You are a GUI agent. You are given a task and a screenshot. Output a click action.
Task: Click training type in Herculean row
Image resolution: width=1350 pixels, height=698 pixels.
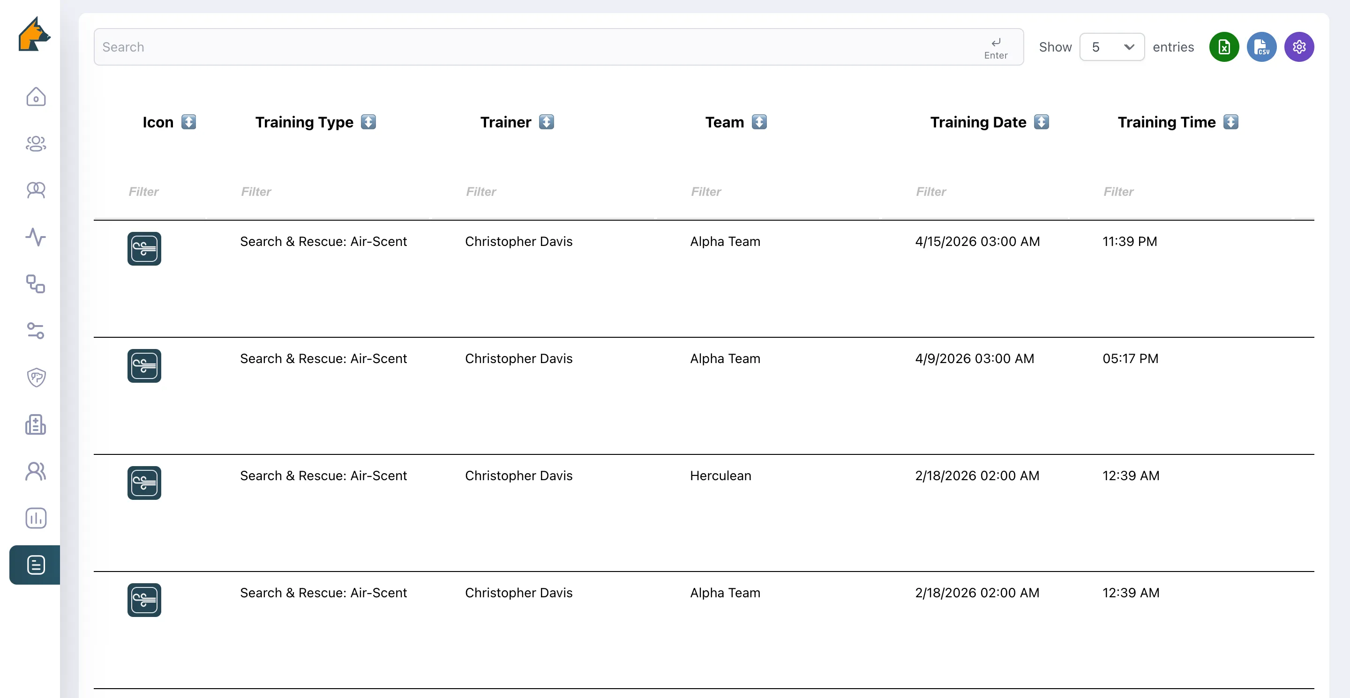pos(323,475)
